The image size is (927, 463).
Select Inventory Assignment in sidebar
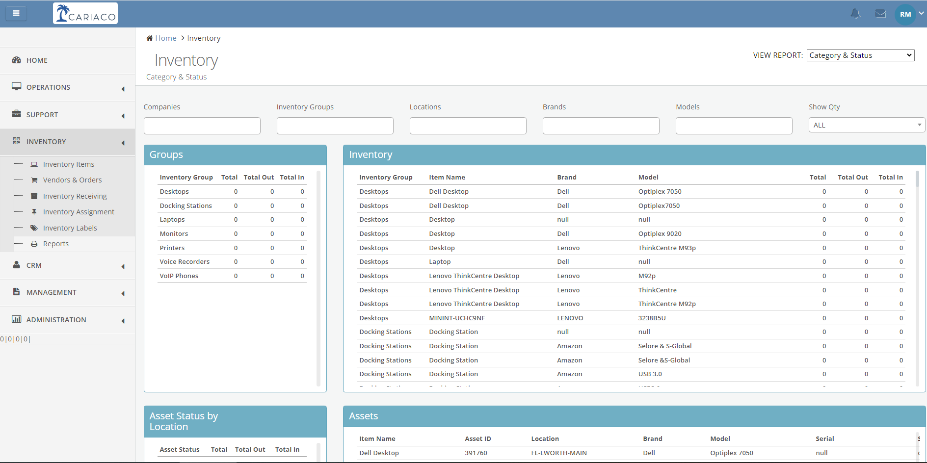tap(79, 212)
